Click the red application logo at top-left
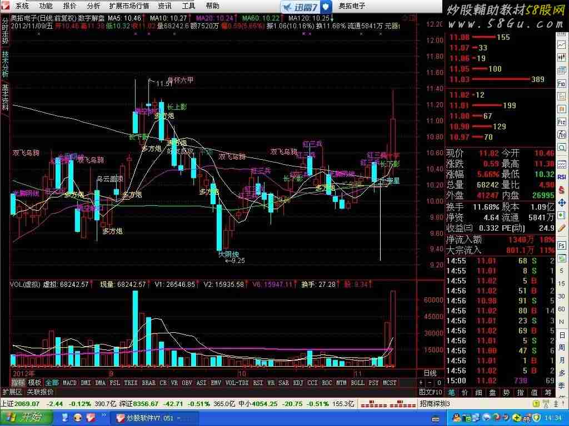Screen dimensions: 569x426 tap(5, 6)
